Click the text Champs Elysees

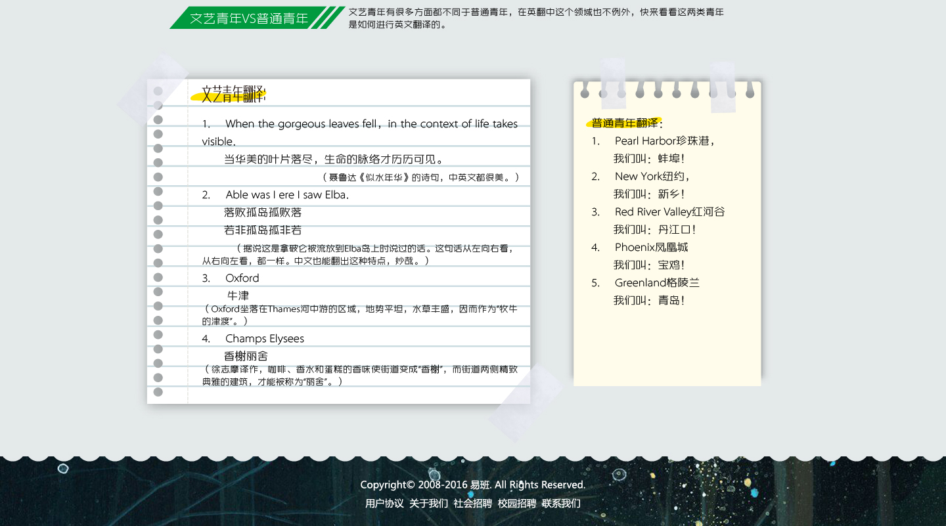pos(265,338)
